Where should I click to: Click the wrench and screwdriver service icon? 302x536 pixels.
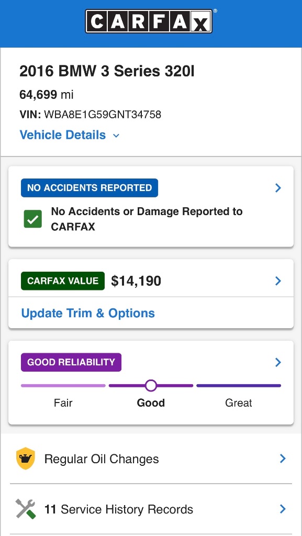26,509
